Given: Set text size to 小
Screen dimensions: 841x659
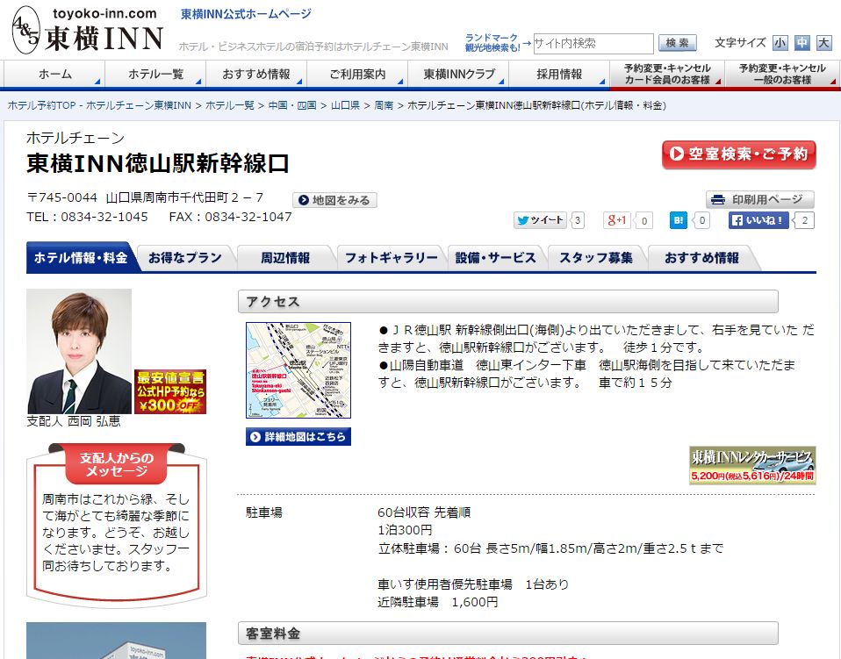Looking at the screenshot, I should click(780, 43).
